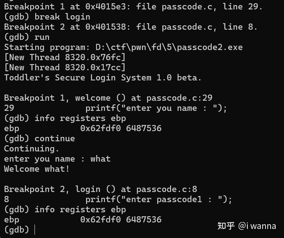The image size is (284, 238).
Task: Click the "break login" command line
Action: click(47, 17)
